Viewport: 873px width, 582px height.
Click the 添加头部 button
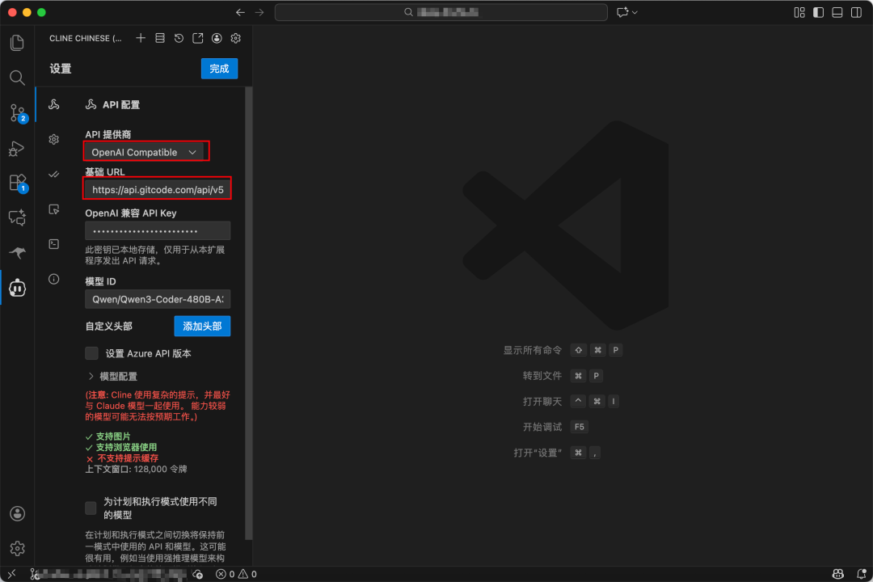click(x=202, y=327)
